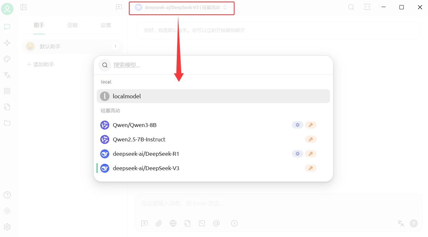Click the mention model @ icon
Screen dimensions: 428x237
pos(216,223)
